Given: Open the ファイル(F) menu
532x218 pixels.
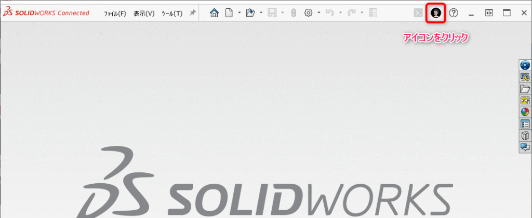Looking at the screenshot, I should point(115,13).
